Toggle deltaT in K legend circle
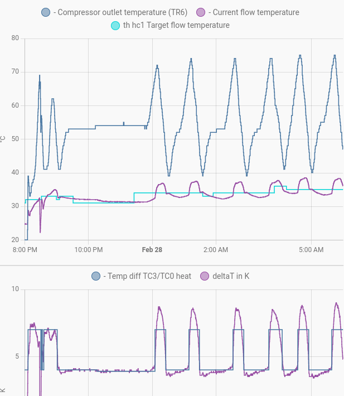This screenshot has width=344, height=396. click(x=205, y=276)
